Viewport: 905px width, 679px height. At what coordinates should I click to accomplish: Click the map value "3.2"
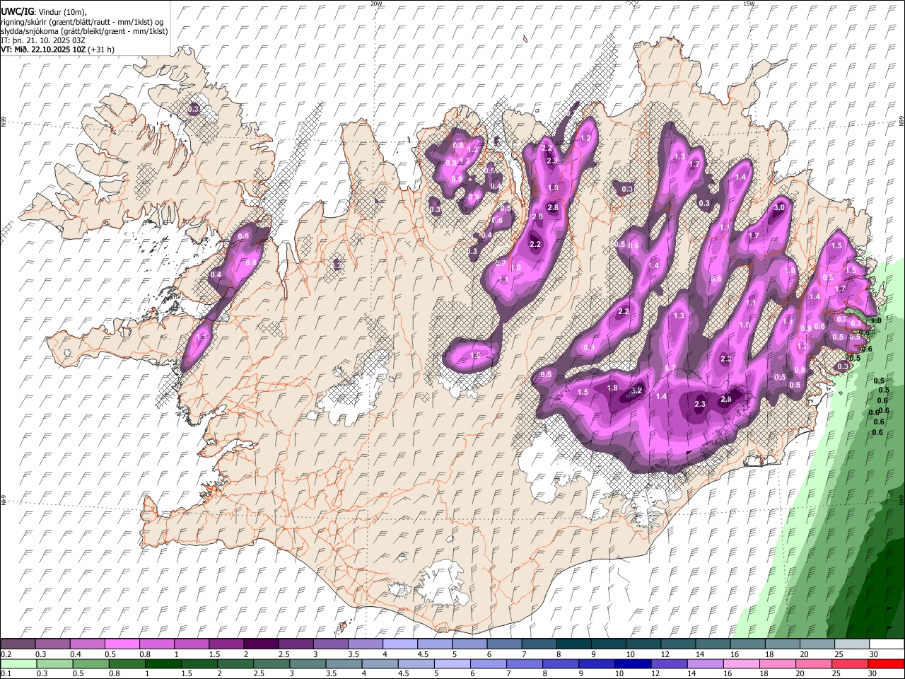click(x=636, y=390)
